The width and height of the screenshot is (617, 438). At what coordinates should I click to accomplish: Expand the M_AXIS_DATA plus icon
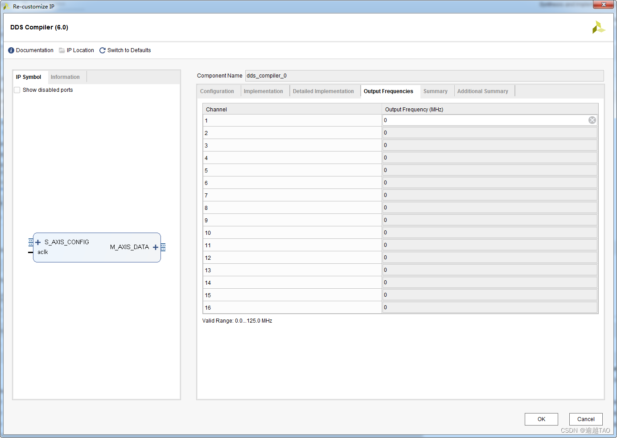[156, 247]
